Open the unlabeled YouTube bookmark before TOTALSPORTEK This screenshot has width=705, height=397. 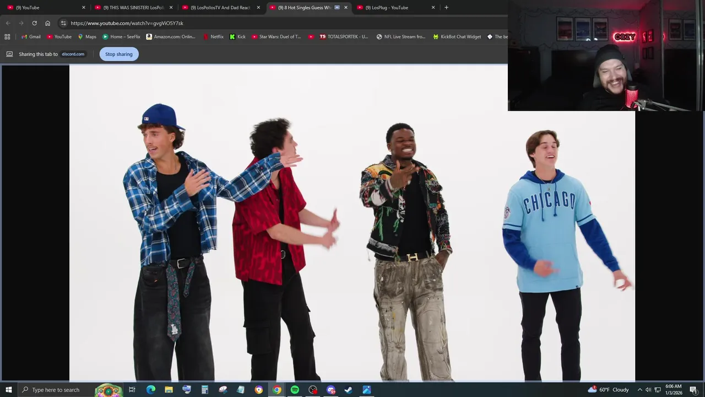[311, 37]
